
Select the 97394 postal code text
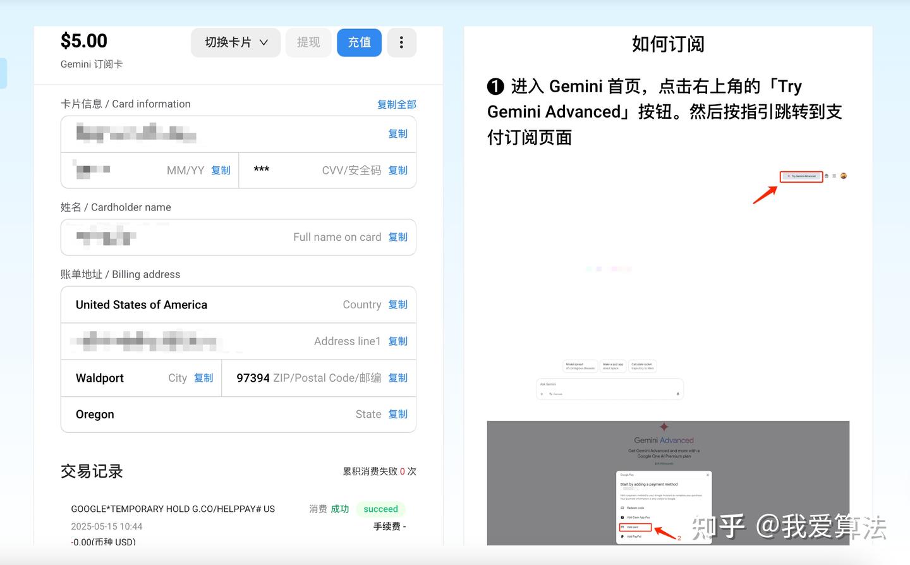click(253, 378)
